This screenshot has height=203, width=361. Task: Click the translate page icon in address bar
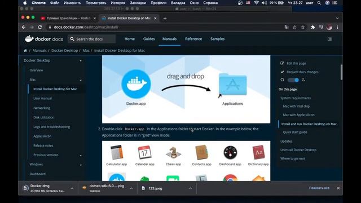tap(287, 27)
